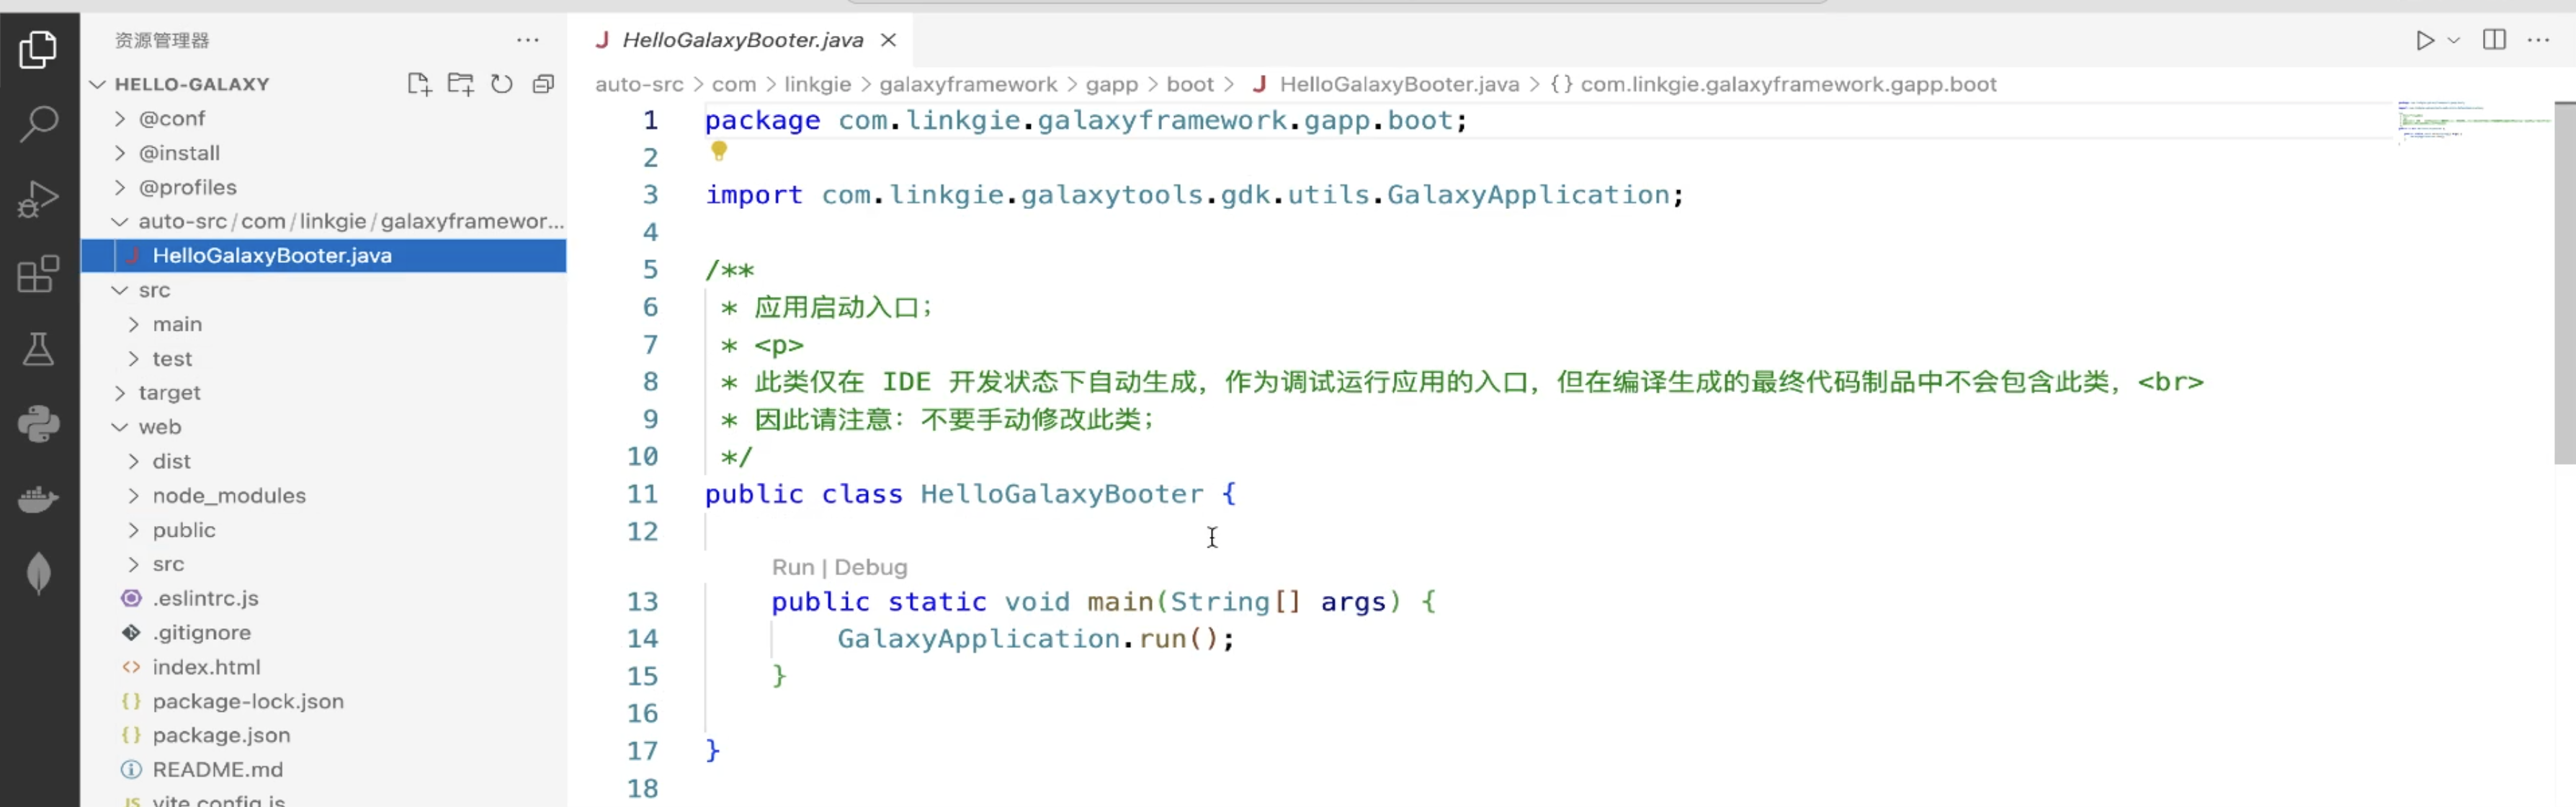Open the Search view in activity bar
2576x807 pixels.
[38, 124]
